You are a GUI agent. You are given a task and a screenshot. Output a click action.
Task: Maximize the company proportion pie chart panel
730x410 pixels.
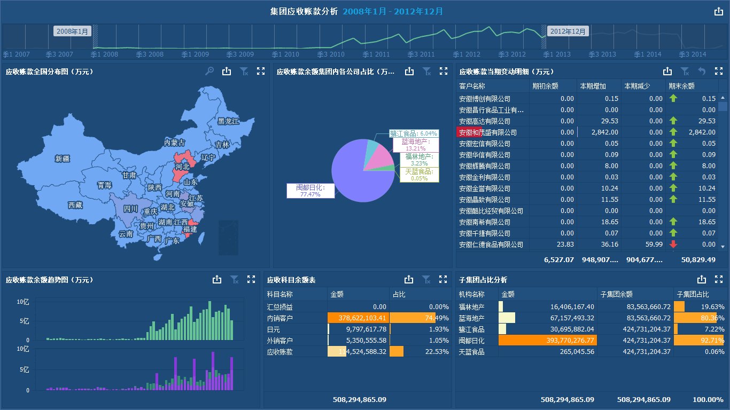tap(443, 71)
